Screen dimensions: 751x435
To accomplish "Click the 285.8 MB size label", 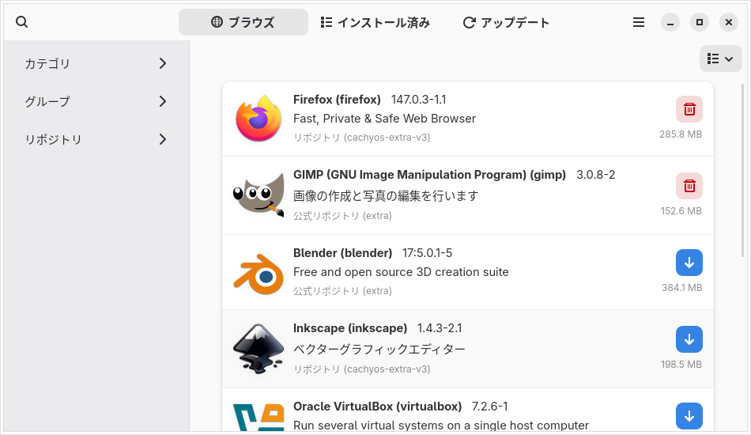I will tap(681, 134).
